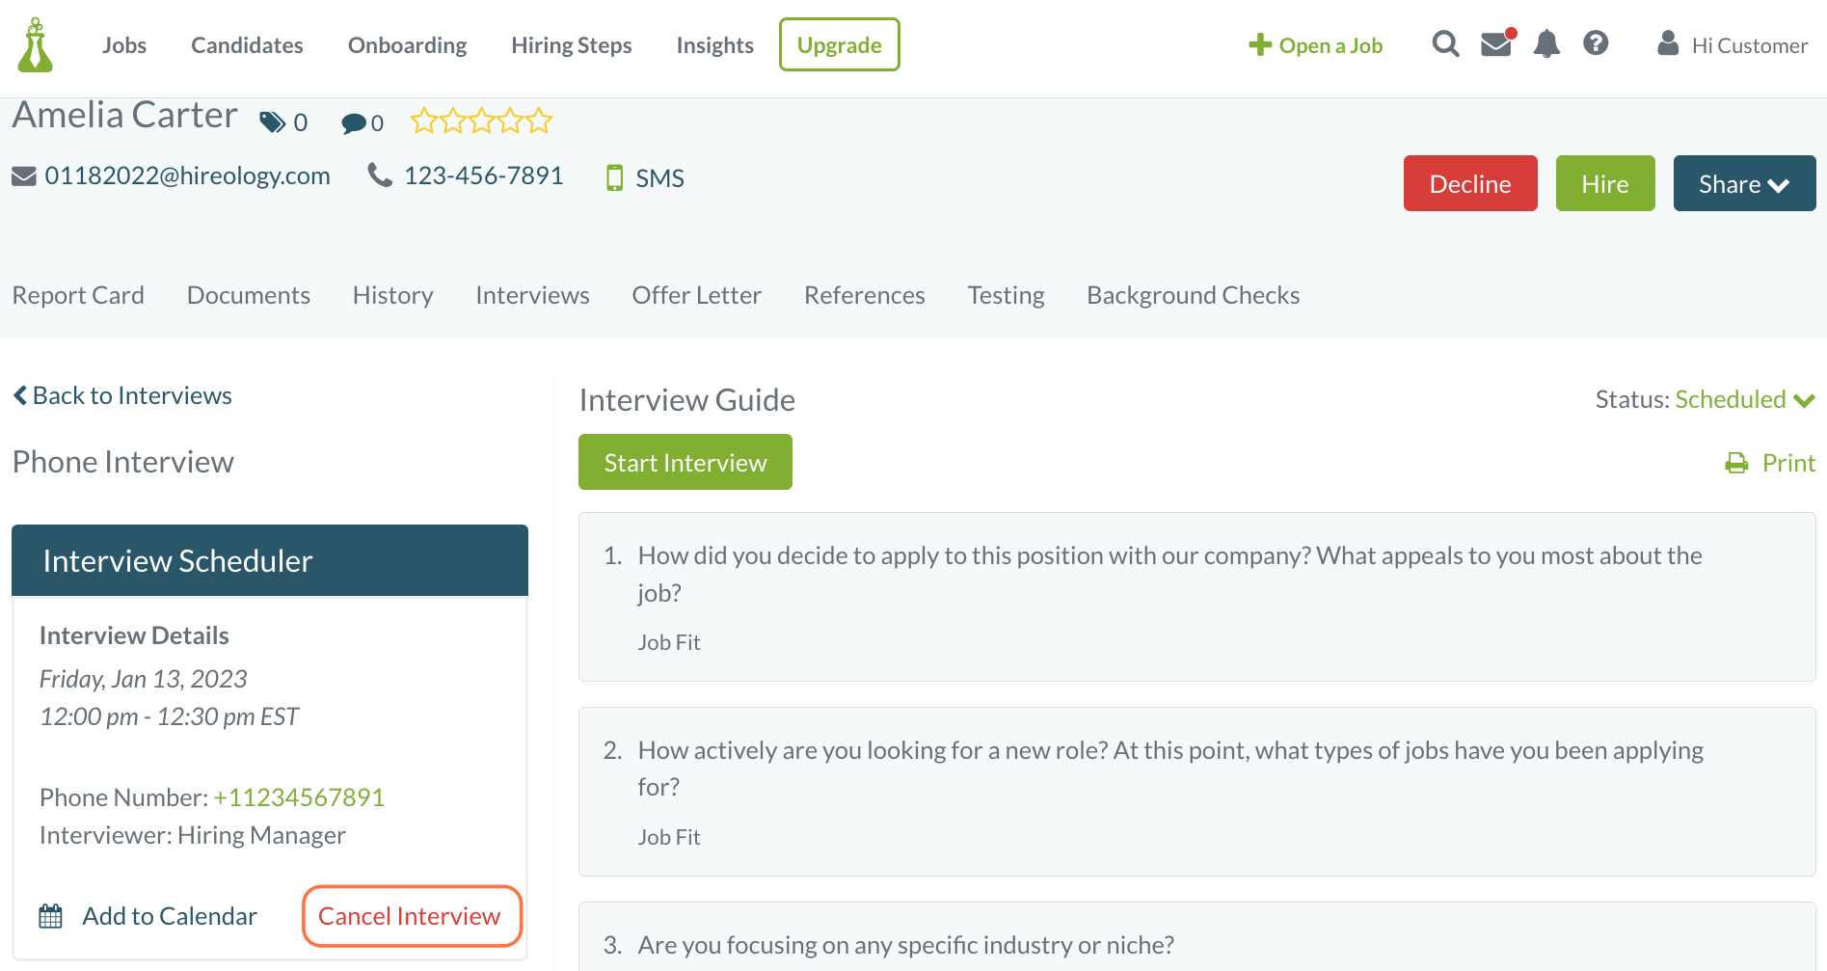This screenshot has height=971, width=1827.
Task: Click the Amelia Carter candidate name
Action: pyautogui.click(x=124, y=115)
